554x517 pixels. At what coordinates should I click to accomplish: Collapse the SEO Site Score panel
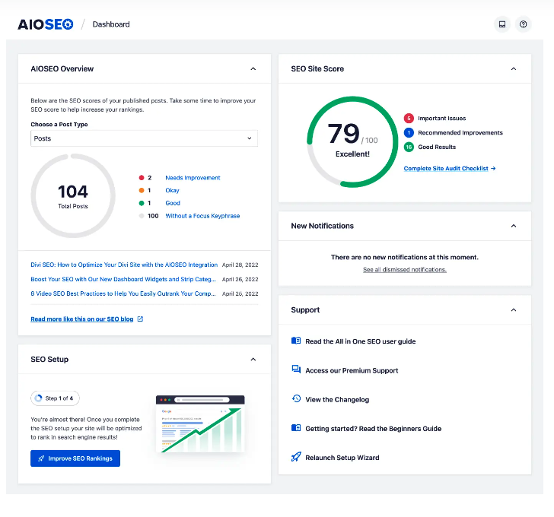[514, 69]
